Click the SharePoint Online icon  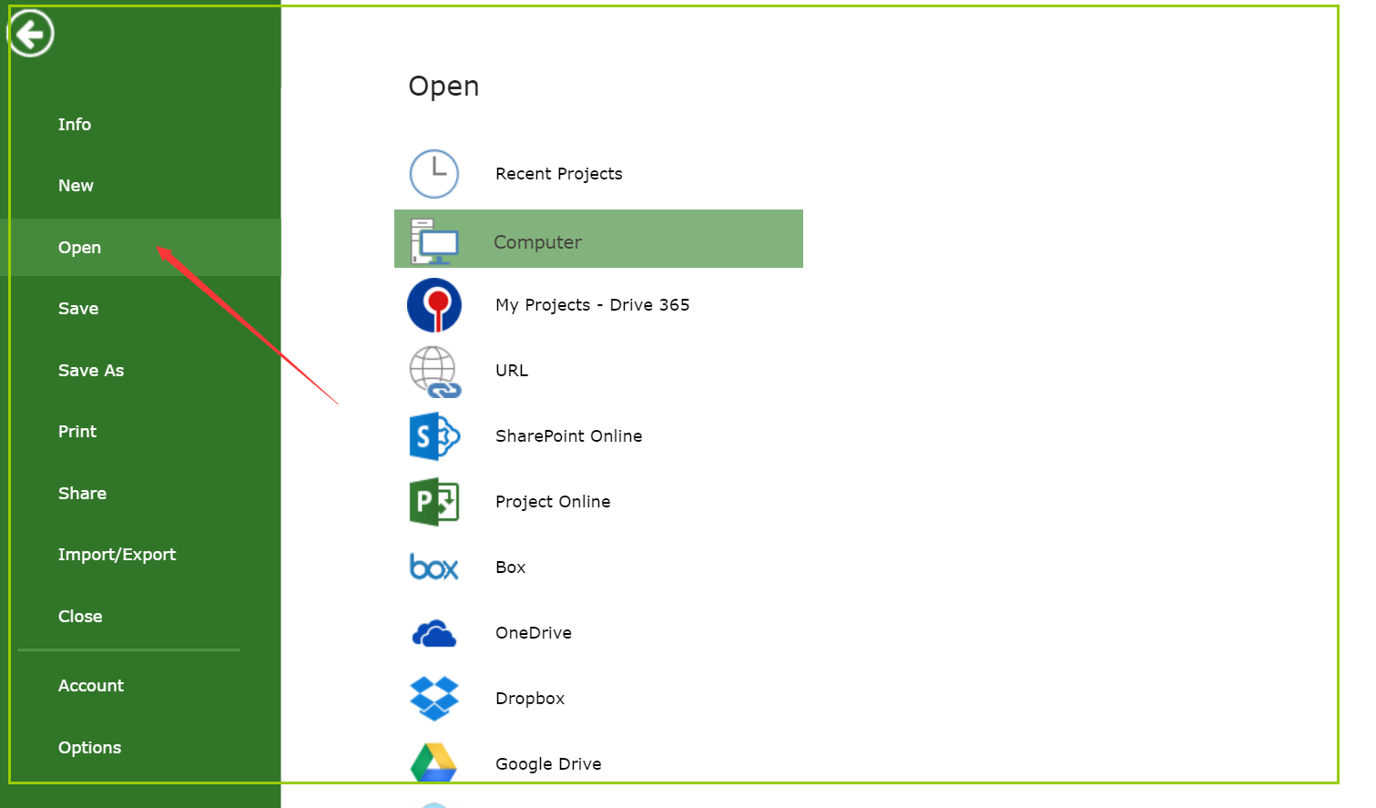435,436
